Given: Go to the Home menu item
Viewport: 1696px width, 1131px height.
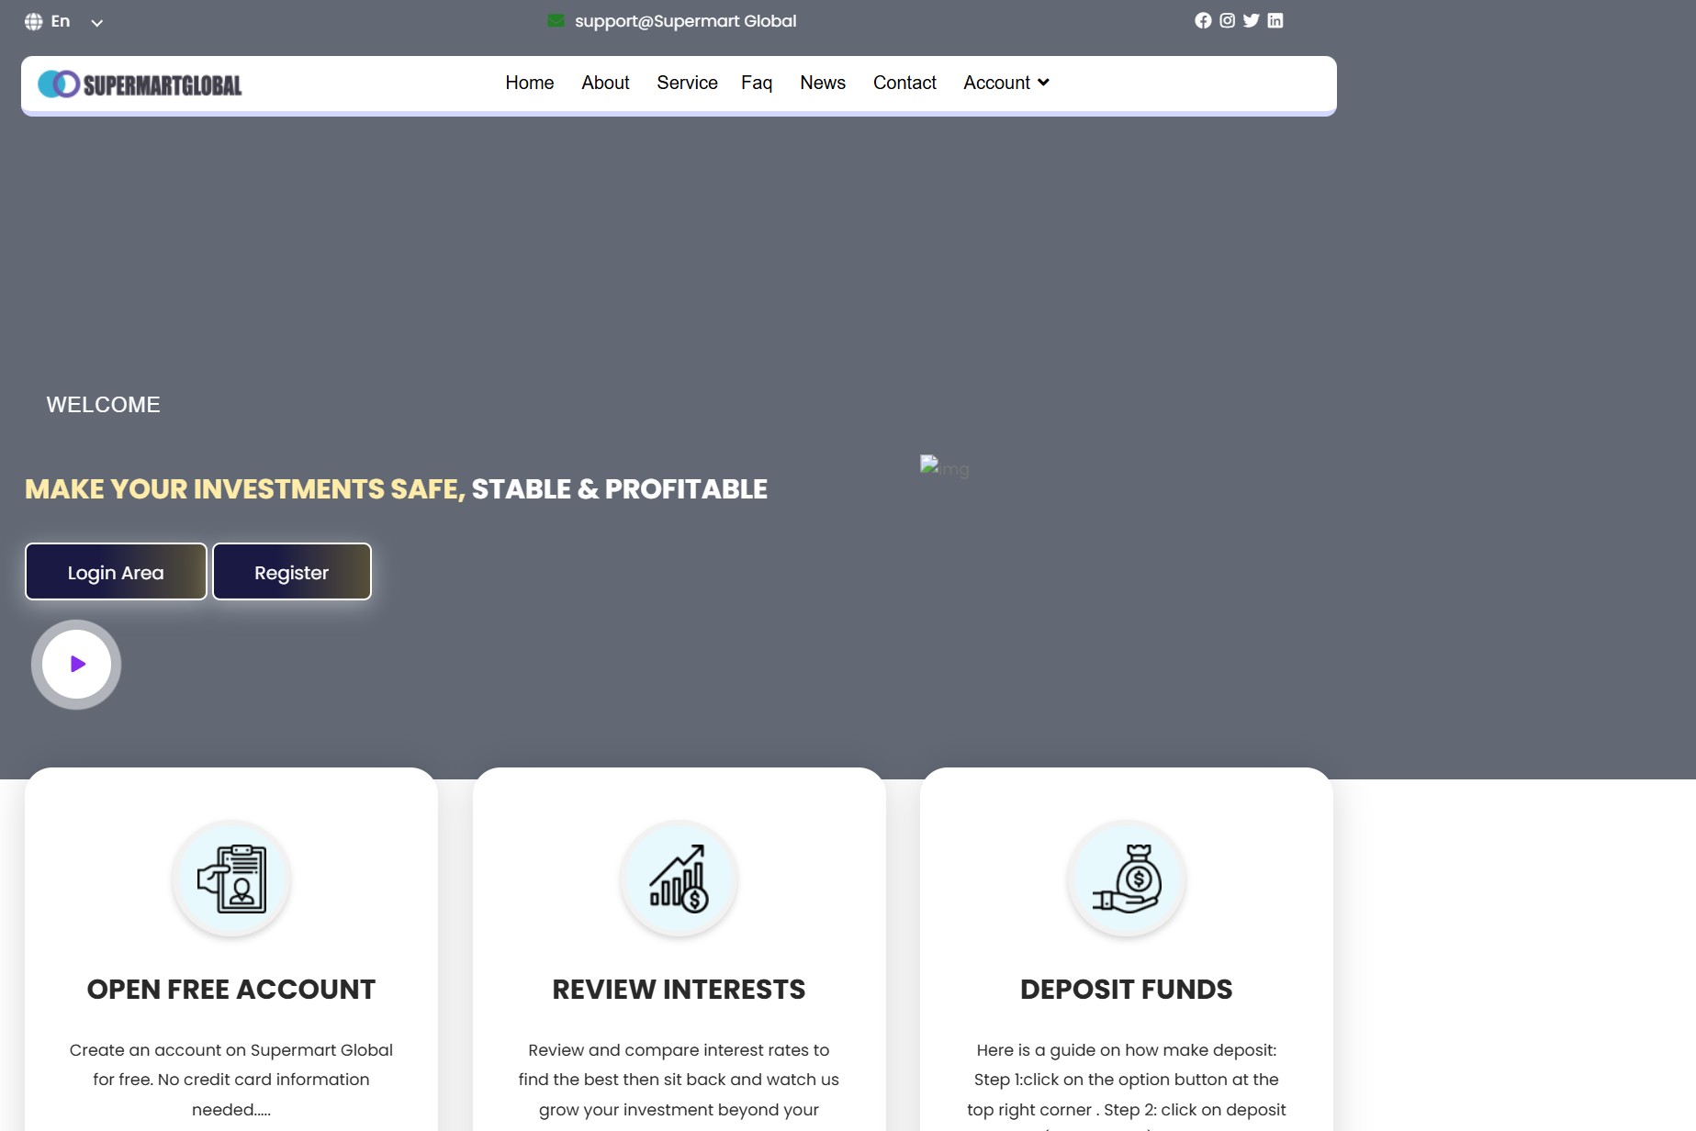Looking at the screenshot, I should (x=529, y=83).
